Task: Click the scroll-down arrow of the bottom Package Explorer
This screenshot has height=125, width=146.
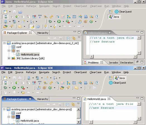Action: [x=78, y=122]
